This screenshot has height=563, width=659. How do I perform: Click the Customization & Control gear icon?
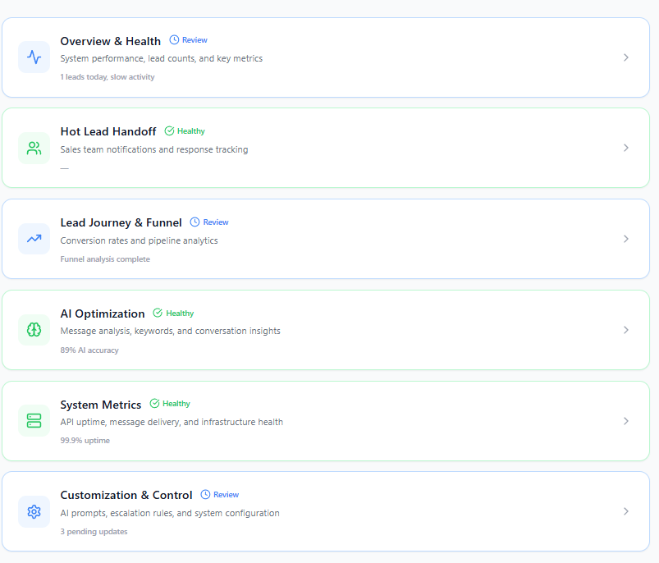[34, 511]
